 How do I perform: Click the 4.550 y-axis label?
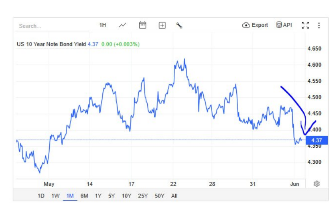tap(314, 81)
